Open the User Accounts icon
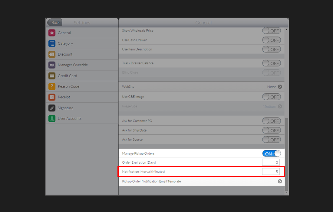Viewport: 333px width, 212px height. tap(52, 119)
